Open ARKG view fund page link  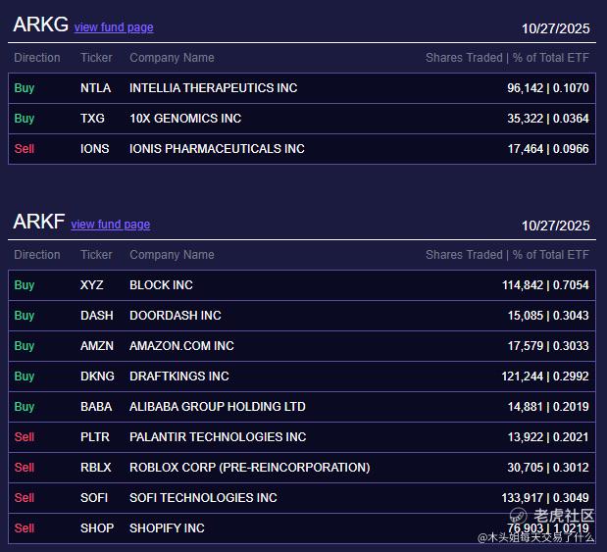[x=114, y=27]
